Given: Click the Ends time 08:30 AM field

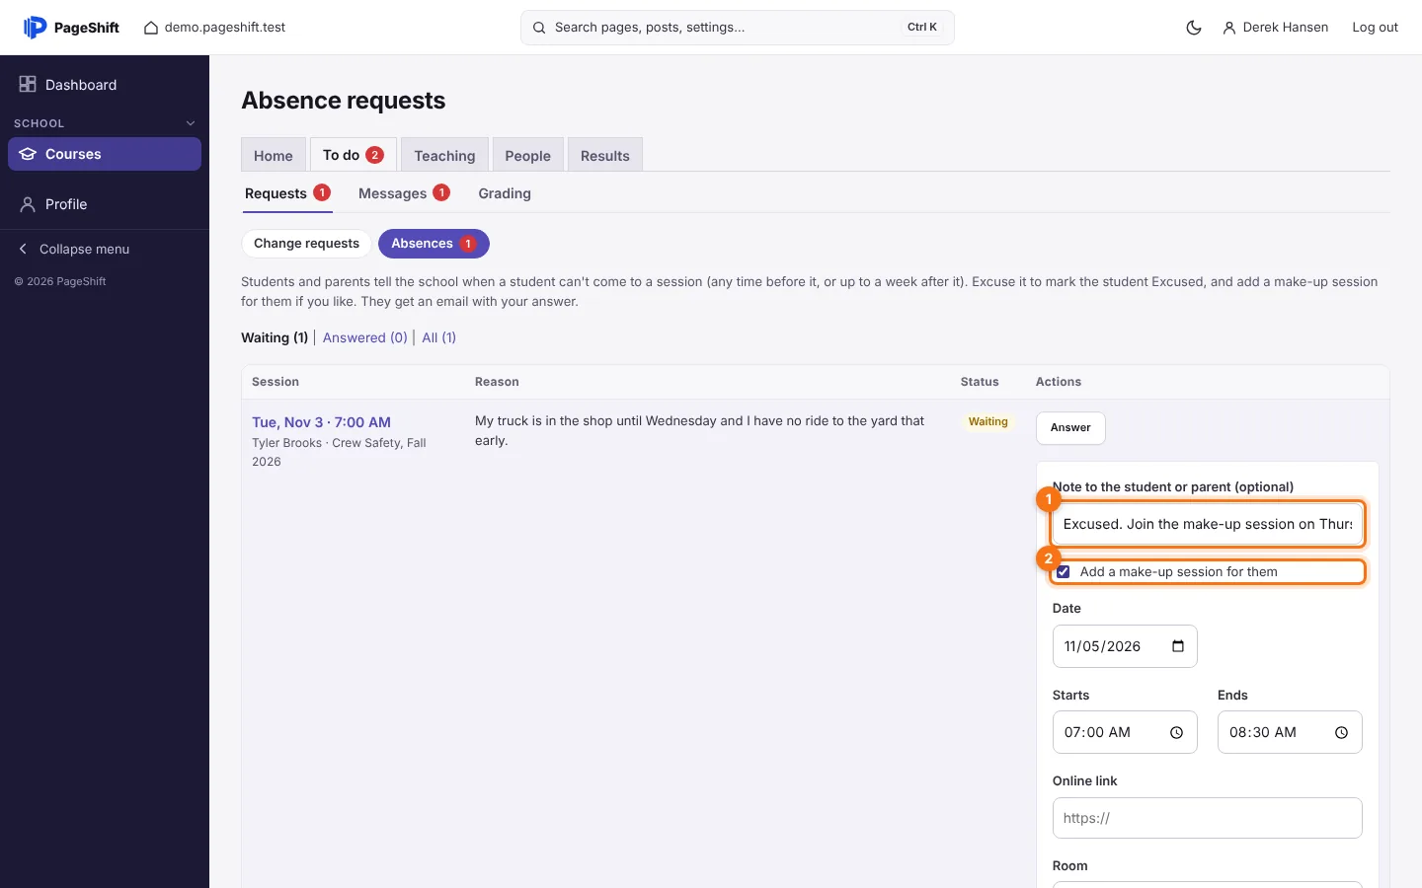Looking at the screenshot, I should coord(1290,732).
